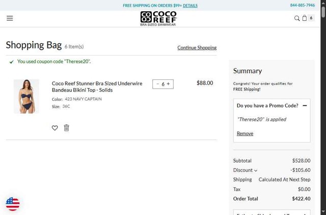Increase quantity with plus button

pyautogui.click(x=168, y=84)
